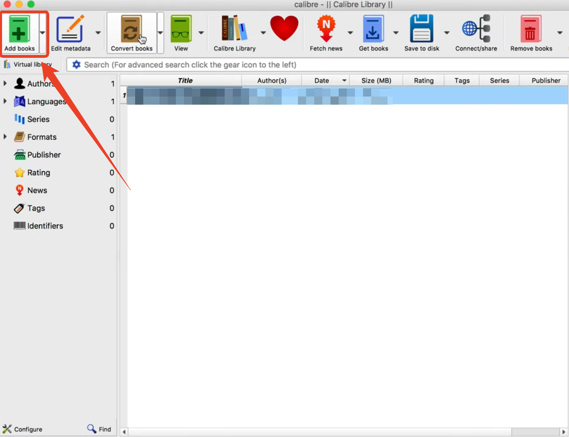This screenshot has height=437, width=569.
Task: Open the Calibre Library dropdown arrow
Action: (263, 33)
